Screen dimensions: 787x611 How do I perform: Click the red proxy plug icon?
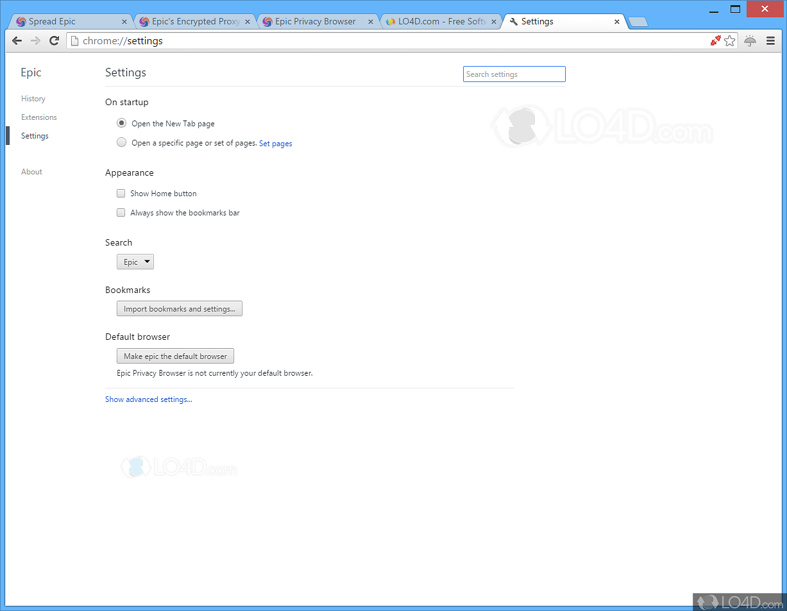point(716,41)
